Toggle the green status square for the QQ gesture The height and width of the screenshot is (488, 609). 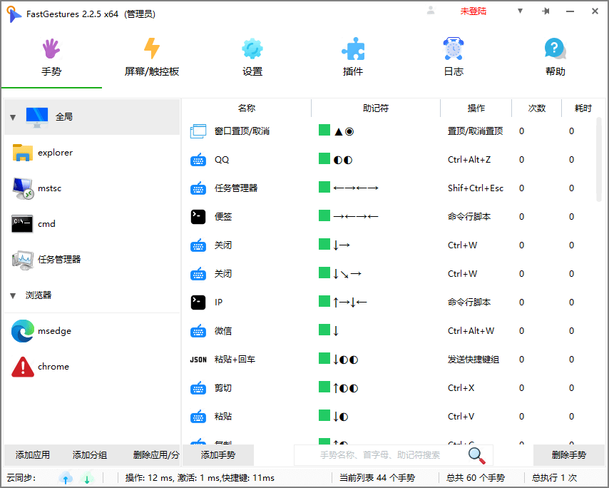point(324,159)
